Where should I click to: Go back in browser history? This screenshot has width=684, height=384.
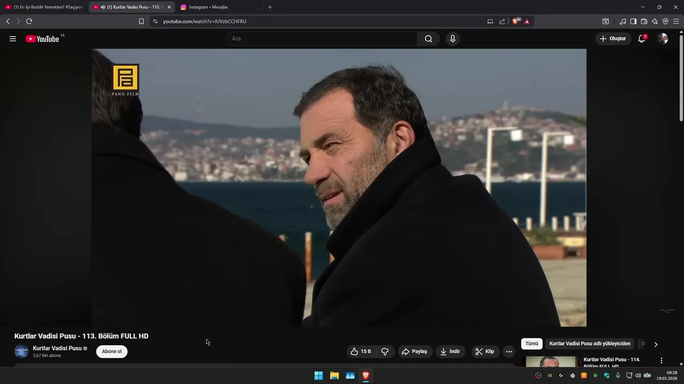tap(8, 21)
